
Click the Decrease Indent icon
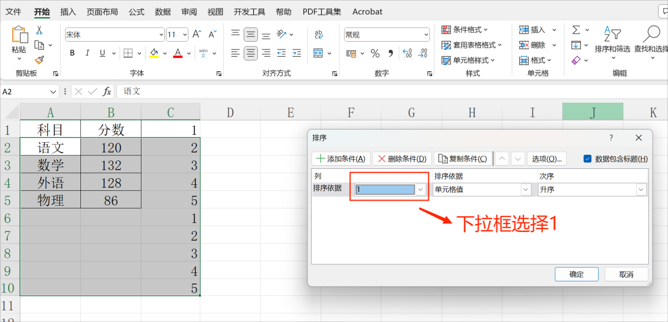click(281, 53)
